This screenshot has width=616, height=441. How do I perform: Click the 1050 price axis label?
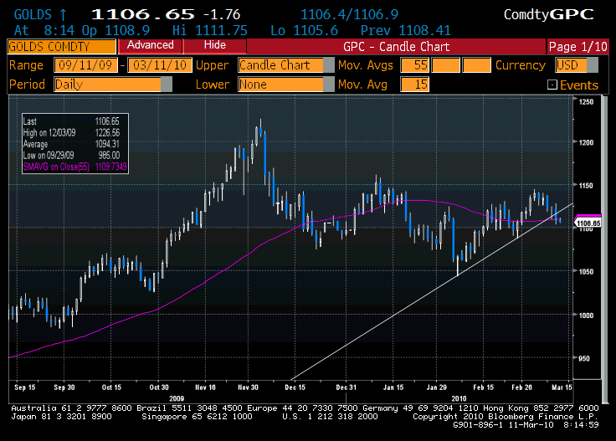586,271
